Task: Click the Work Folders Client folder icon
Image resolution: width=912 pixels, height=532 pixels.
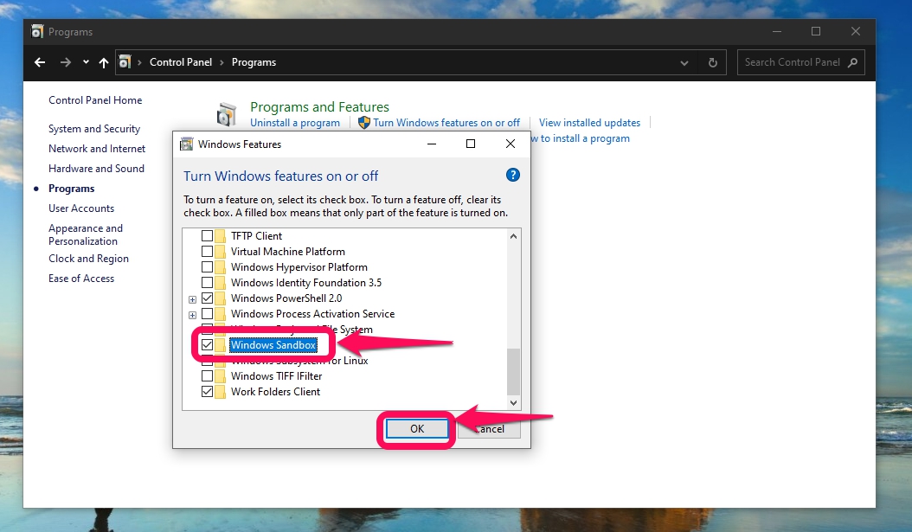Action: (x=220, y=392)
